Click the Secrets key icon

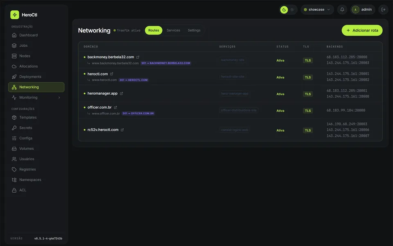point(14,128)
